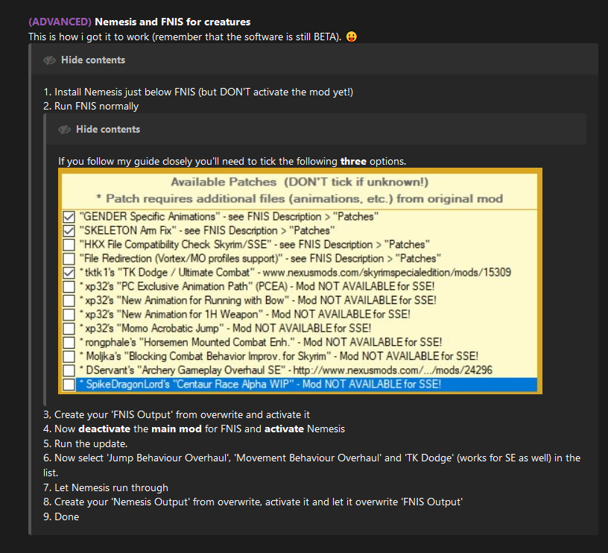Click step 7 'Let Nemesis run through'

[x=106, y=488]
